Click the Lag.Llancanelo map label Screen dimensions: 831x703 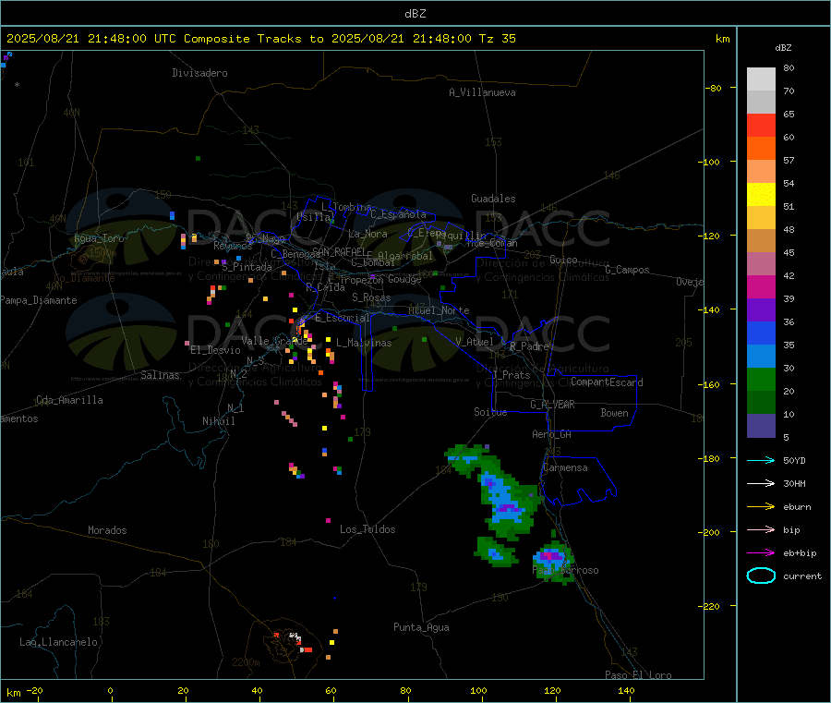[x=58, y=642]
